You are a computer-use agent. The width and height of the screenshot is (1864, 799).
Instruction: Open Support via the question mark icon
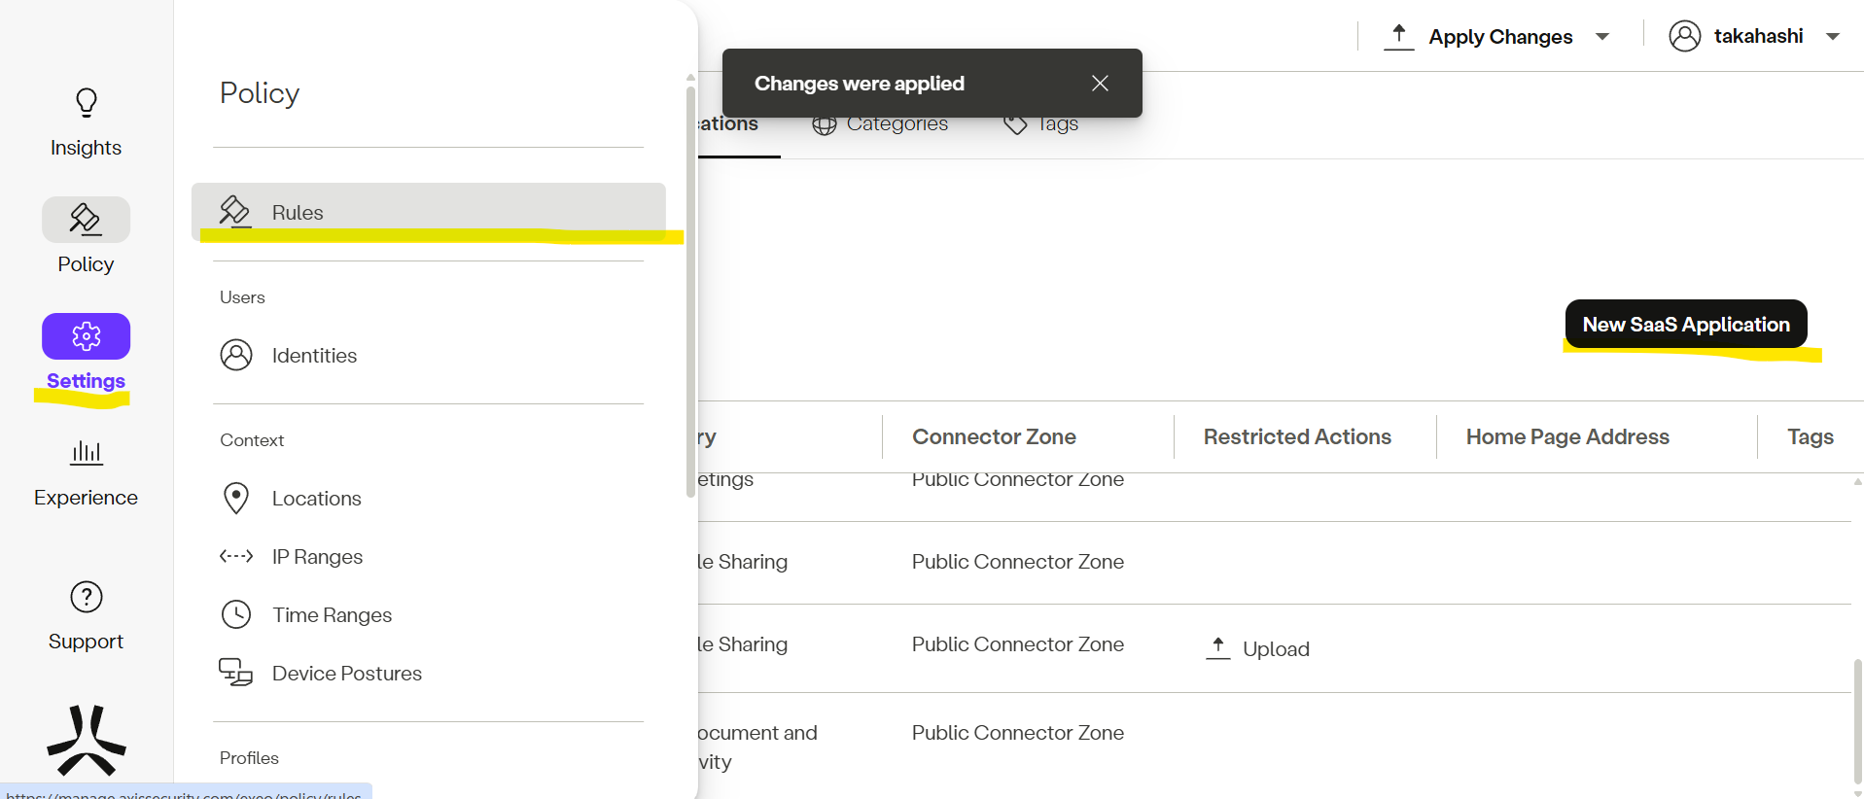pos(86,597)
